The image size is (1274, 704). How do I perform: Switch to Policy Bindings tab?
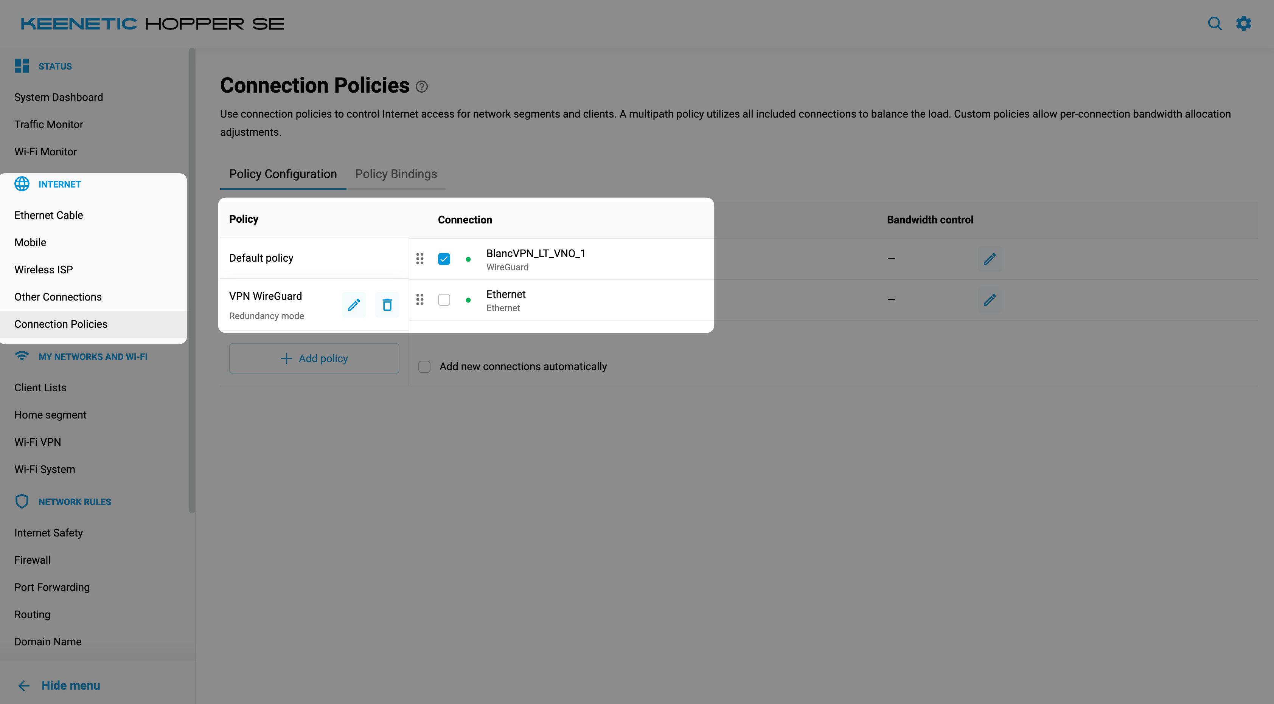tap(396, 174)
